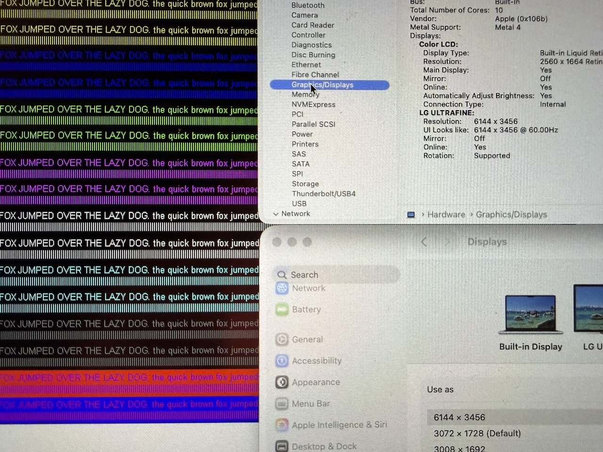The image size is (603, 452).
Task: Open Card Reader entry
Action: coord(313,25)
